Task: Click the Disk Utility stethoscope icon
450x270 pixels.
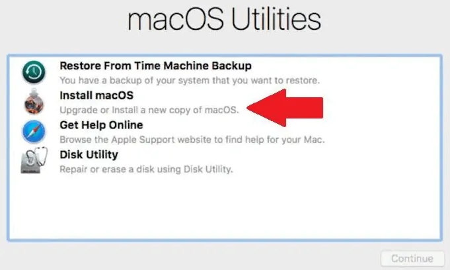Action: 33,162
